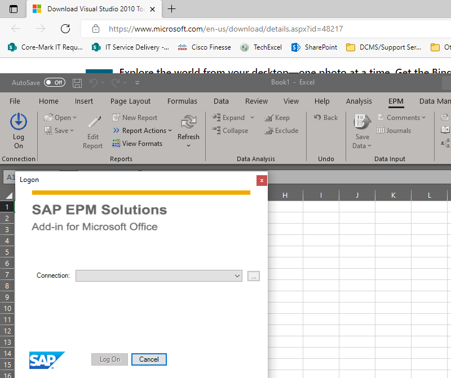Select row 5 header

(7, 252)
